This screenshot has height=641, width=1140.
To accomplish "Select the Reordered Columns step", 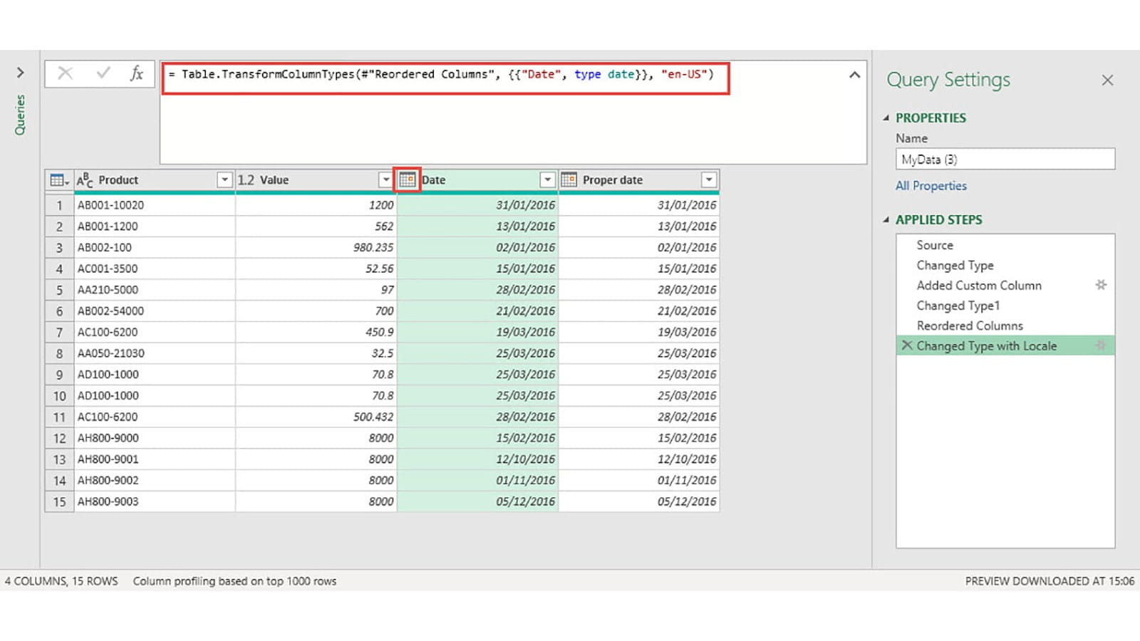I will (969, 325).
